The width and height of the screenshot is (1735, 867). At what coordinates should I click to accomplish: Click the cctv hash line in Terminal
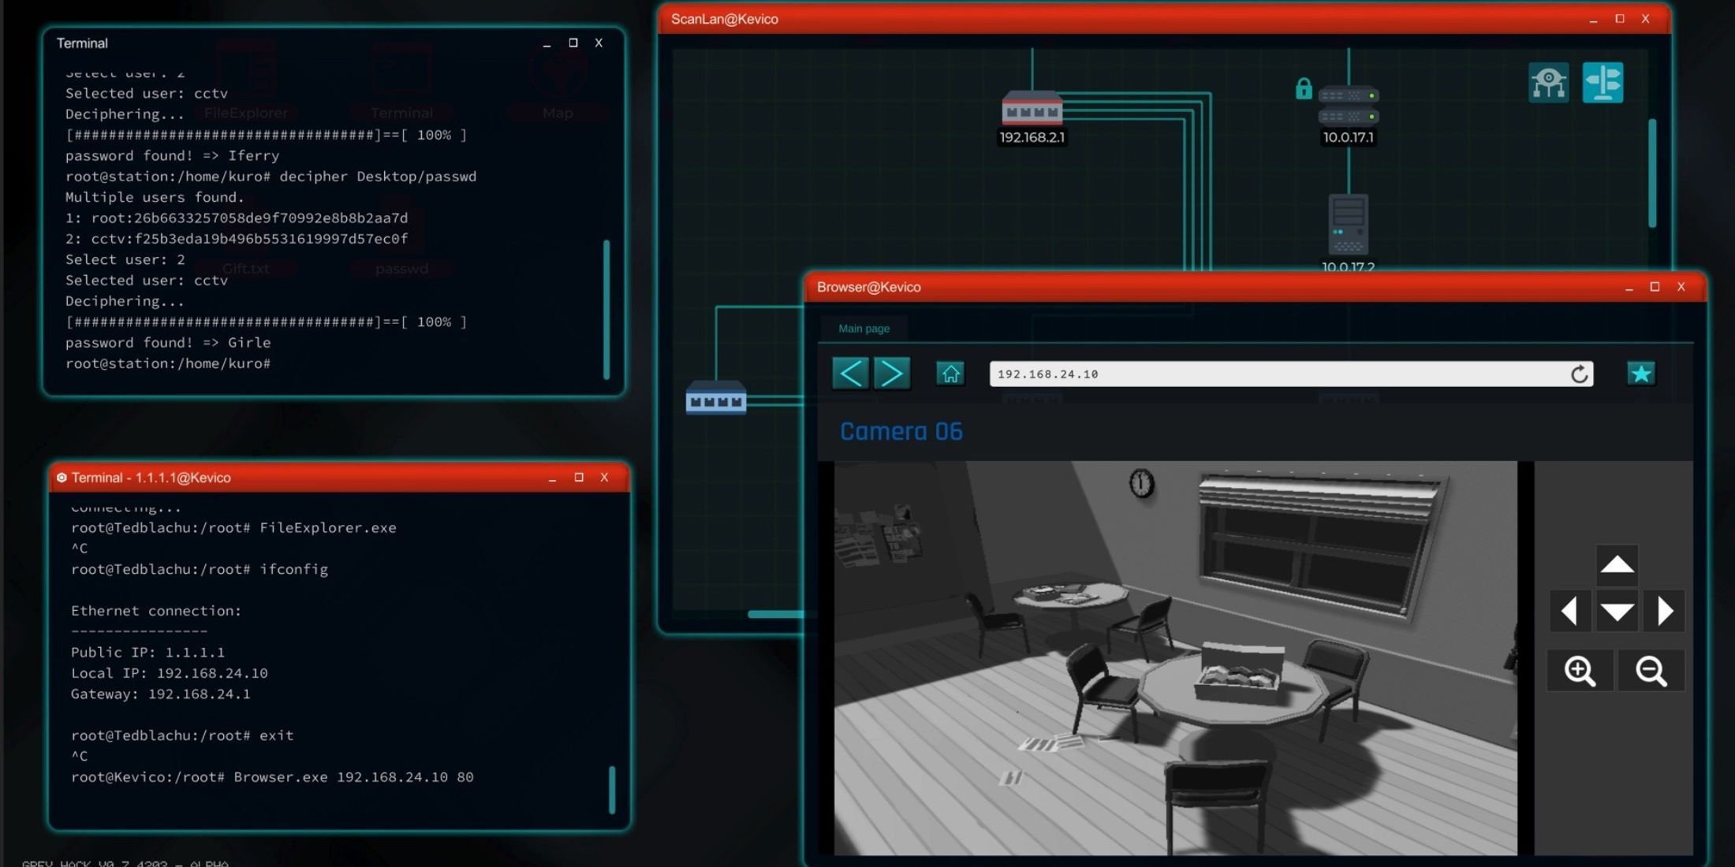pos(237,239)
